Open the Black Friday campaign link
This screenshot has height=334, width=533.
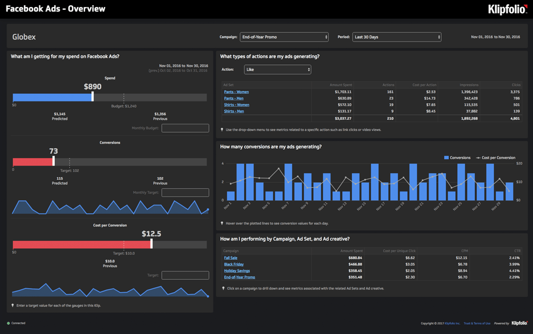click(234, 264)
